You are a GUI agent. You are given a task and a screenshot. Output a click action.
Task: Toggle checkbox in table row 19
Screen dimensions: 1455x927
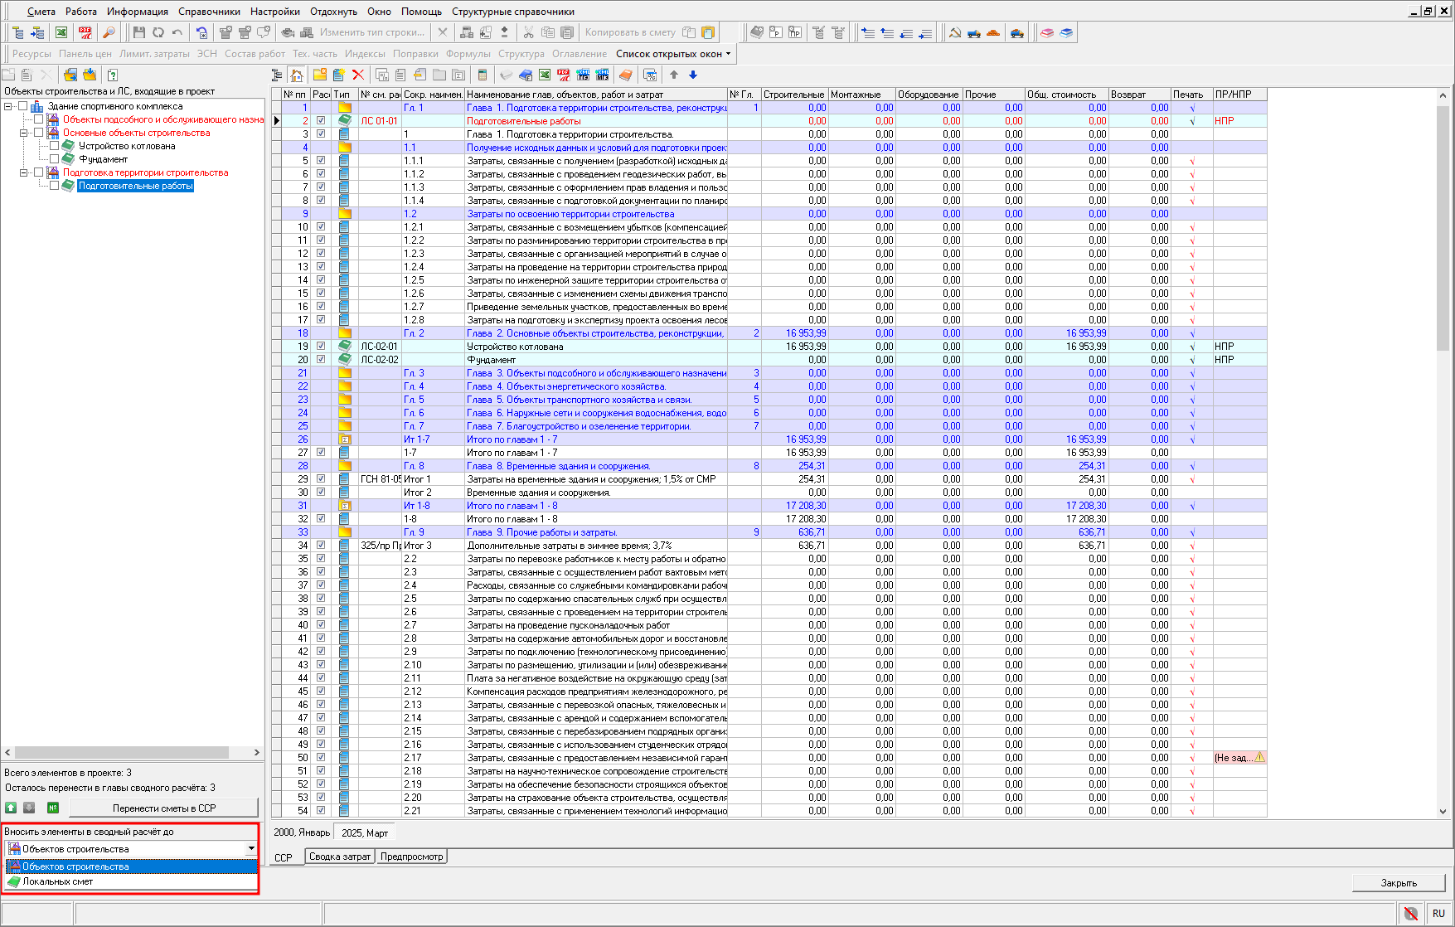(321, 347)
